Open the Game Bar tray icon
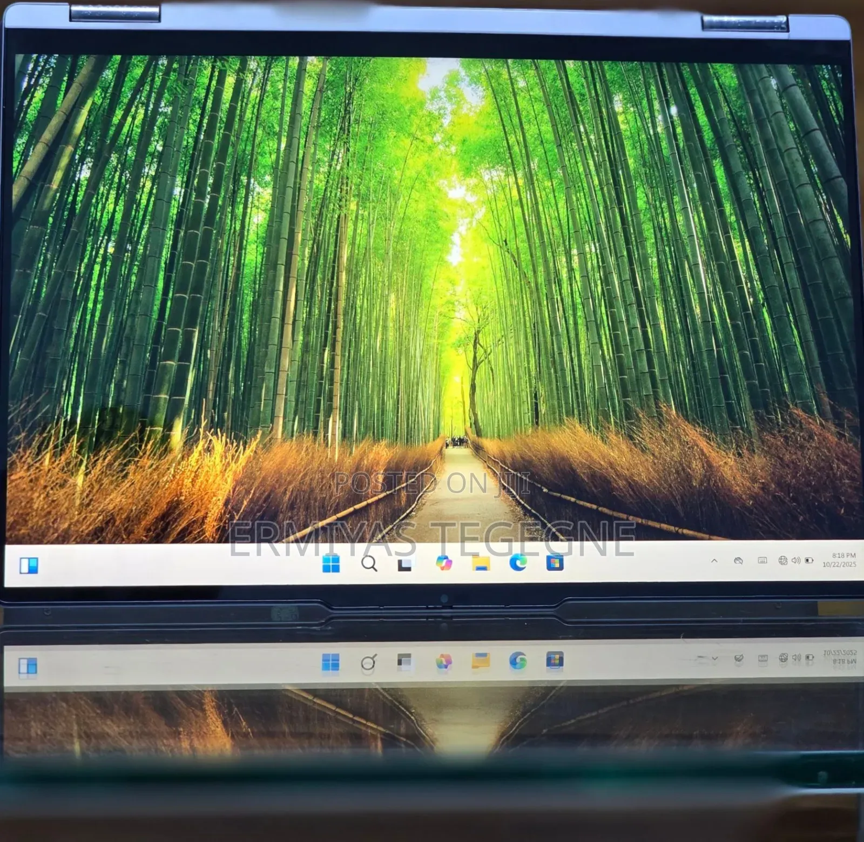Screen dimensions: 864x842 pos(738,560)
